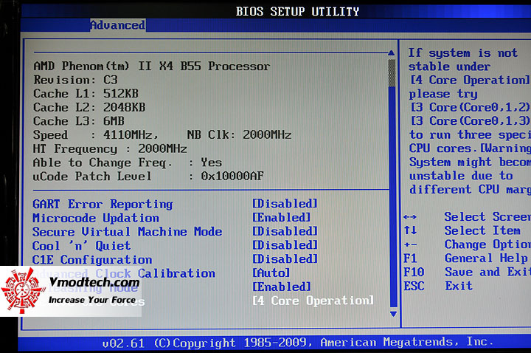This screenshot has height=353, width=531.
Task: Change the Cool 'n' Quiet [Disabled] value
Action: [285, 245]
